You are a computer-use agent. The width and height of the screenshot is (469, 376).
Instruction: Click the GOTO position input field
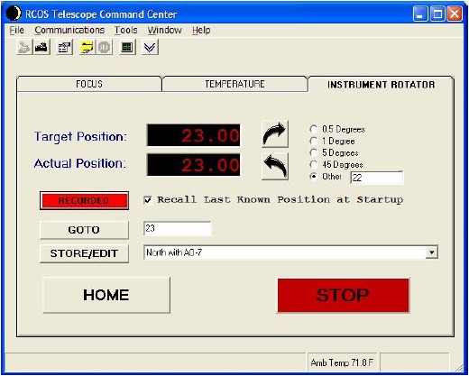(178, 229)
